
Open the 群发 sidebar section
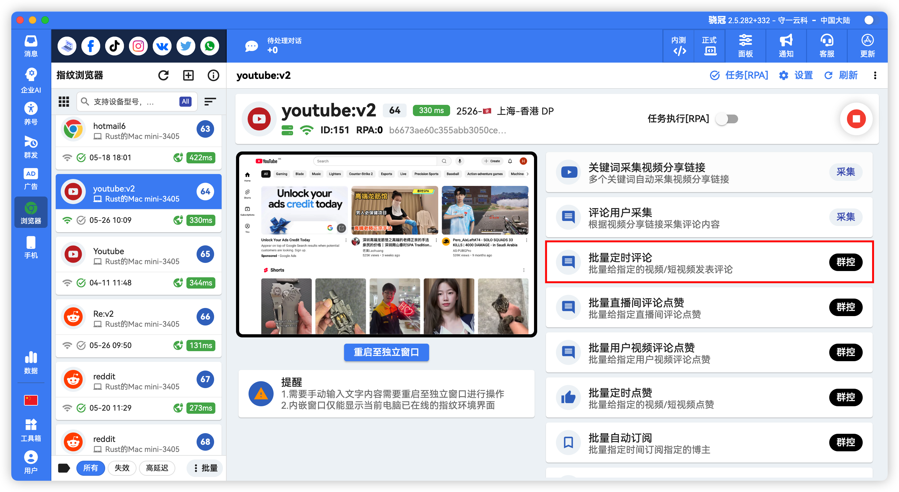pyautogui.click(x=31, y=146)
